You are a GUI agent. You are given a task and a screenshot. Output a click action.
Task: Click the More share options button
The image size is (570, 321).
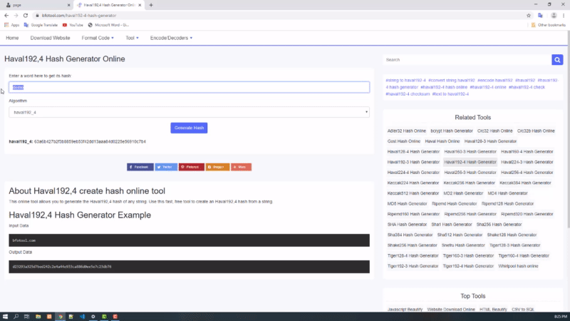pos(241,167)
